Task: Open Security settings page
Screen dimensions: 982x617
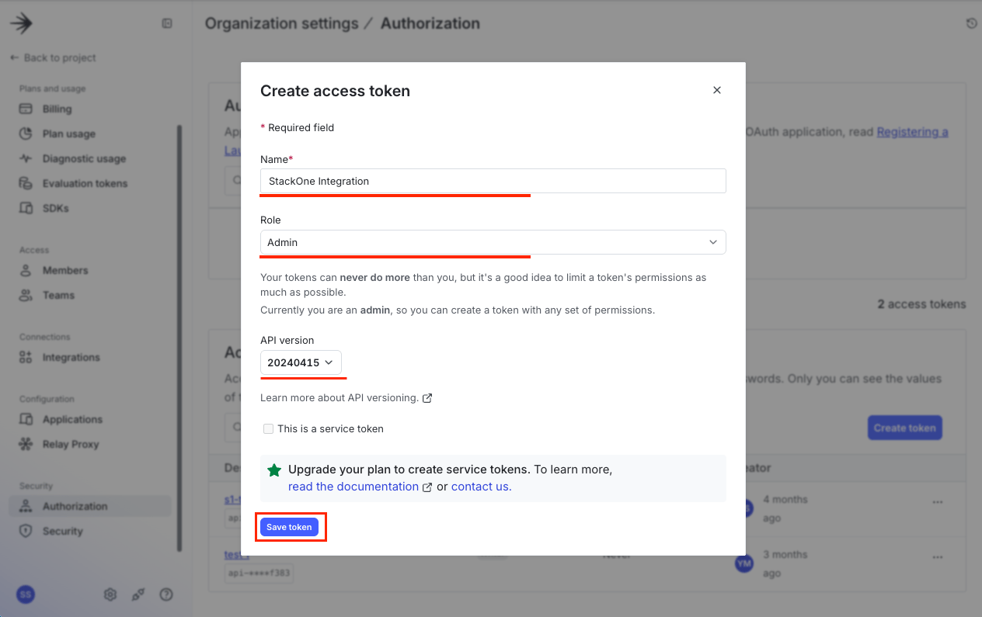Action: (62, 531)
